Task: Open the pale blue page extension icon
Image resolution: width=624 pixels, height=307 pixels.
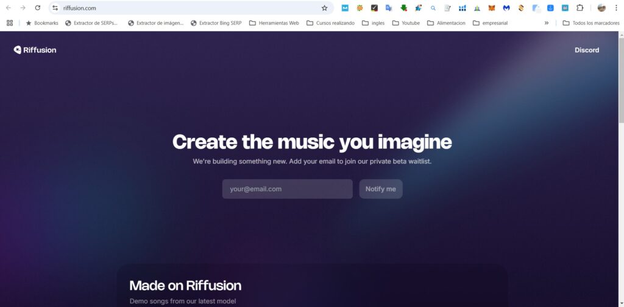Action: click(536, 8)
